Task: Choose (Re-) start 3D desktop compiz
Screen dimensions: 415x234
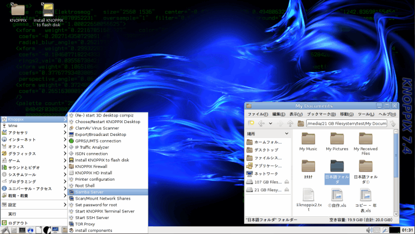Action: pyautogui.click(x=108, y=115)
